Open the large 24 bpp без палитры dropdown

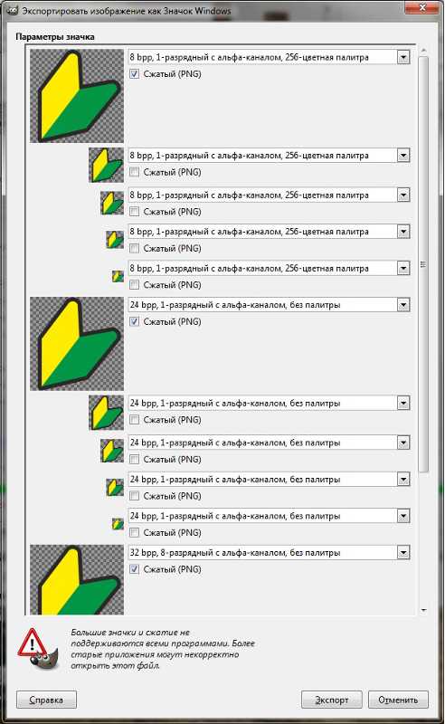click(403, 305)
